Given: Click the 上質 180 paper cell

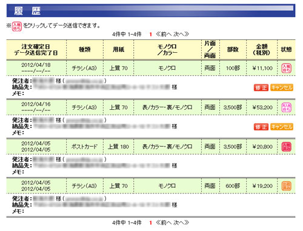Looking at the screenshot, I should tap(118, 147).
